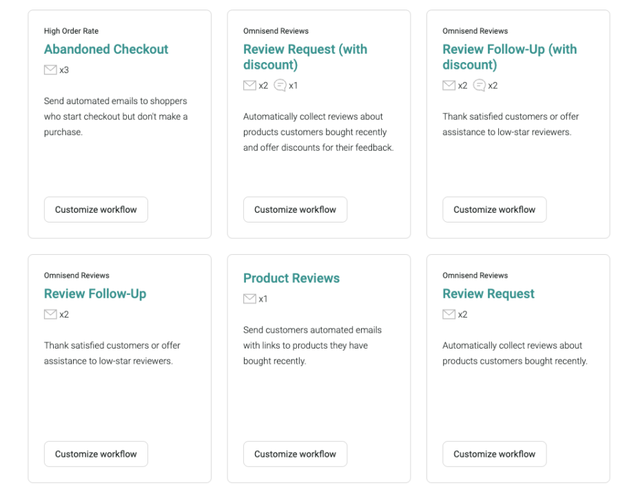Viewport: 638px width, 496px height.
Task: Select the discount message icon showing x2
Action: tap(479, 85)
